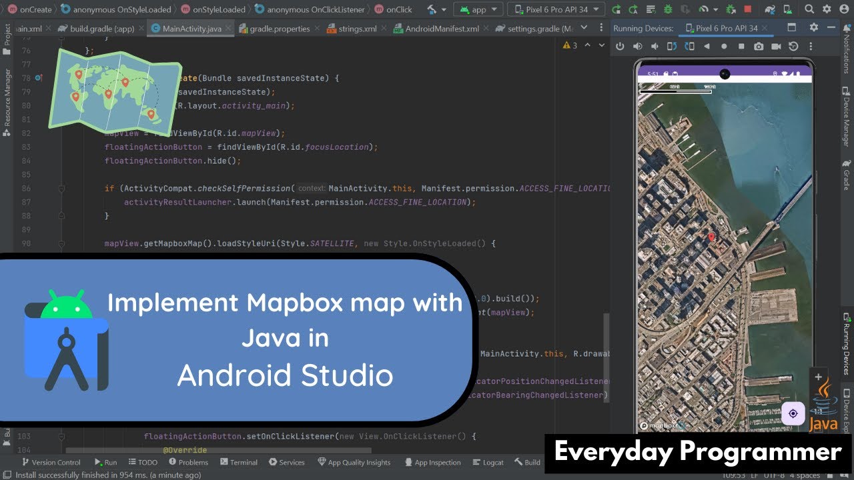The image size is (854, 480).
Task: Go to previous highlighted error arrow
Action: point(588,45)
